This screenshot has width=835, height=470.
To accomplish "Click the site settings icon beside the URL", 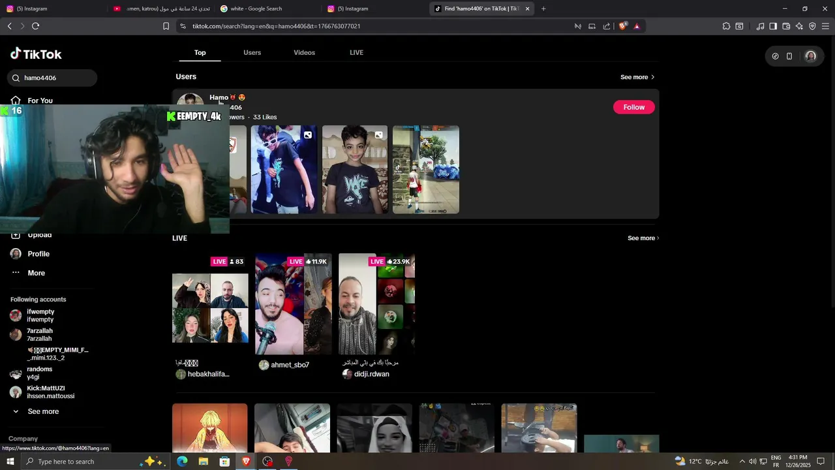I will pyautogui.click(x=183, y=26).
